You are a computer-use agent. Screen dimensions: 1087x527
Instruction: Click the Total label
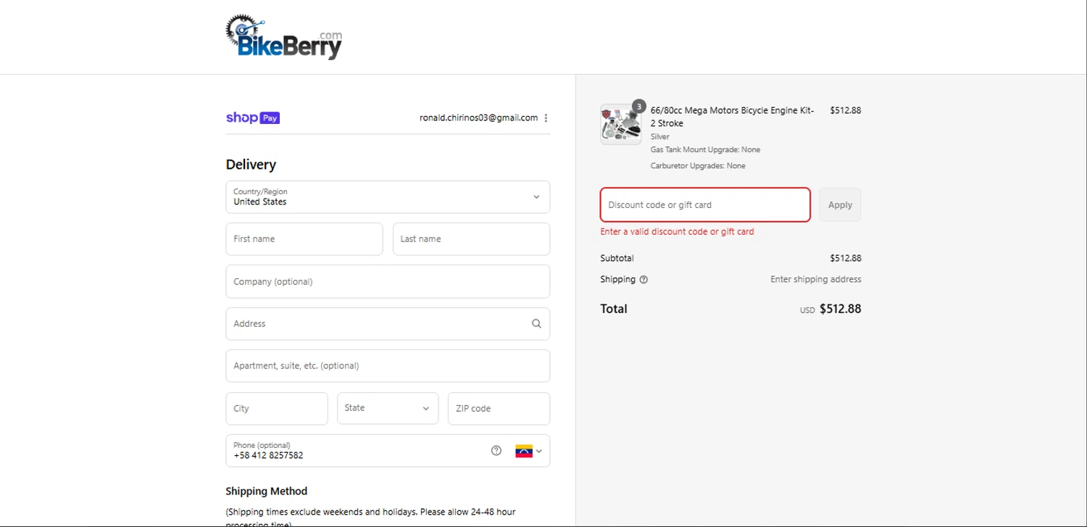click(614, 309)
